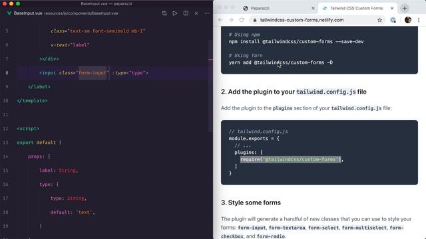Close the Tailwind CSS Custom Forms tab
This screenshot has width=426, height=239.
click(392, 9)
